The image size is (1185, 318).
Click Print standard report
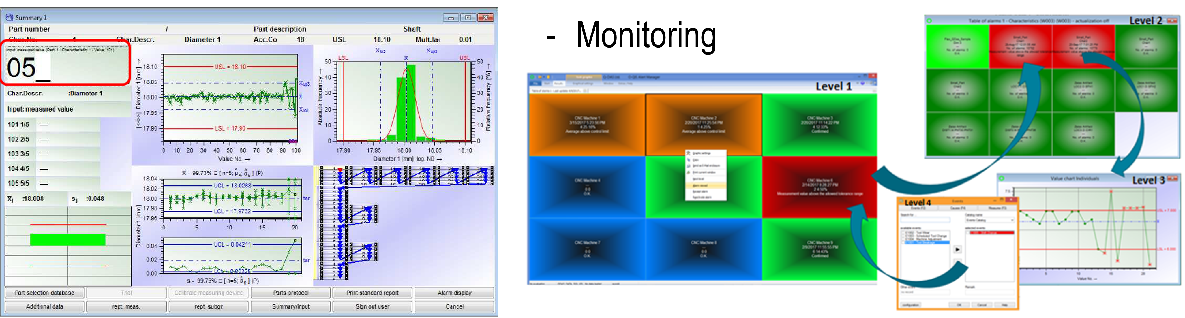pyautogui.click(x=373, y=293)
